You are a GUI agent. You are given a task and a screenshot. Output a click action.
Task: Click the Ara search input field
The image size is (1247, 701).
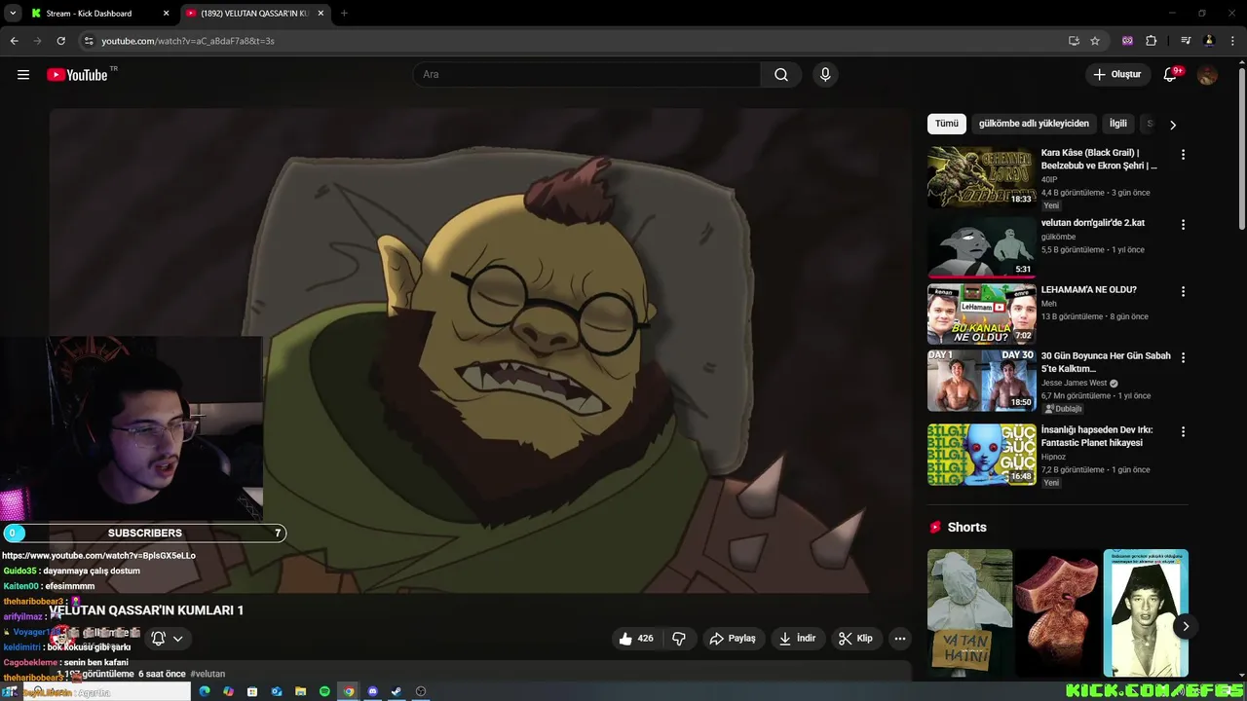pyautogui.click(x=586, y=75)
